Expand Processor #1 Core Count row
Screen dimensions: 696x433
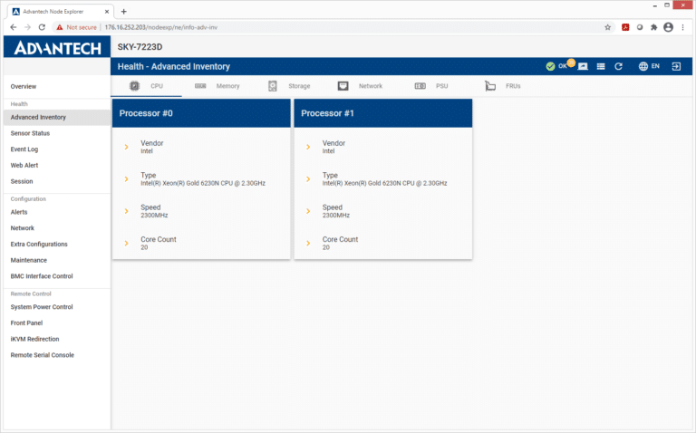tap(308, 243)
